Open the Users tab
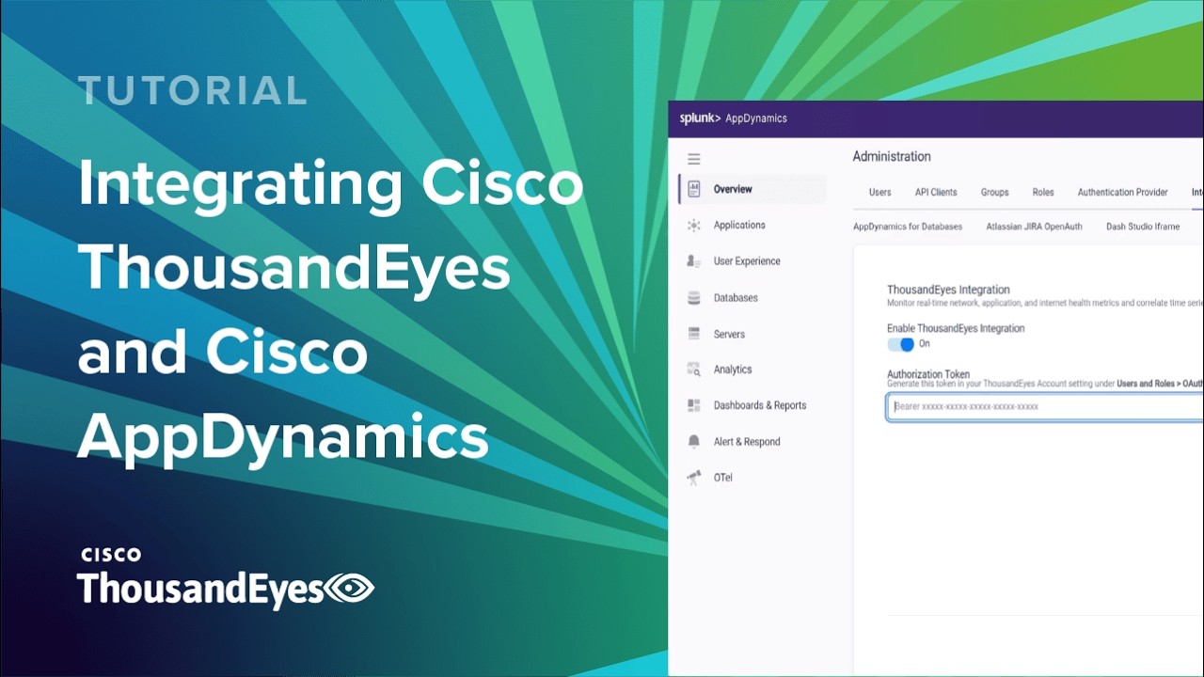 [879, 192]
